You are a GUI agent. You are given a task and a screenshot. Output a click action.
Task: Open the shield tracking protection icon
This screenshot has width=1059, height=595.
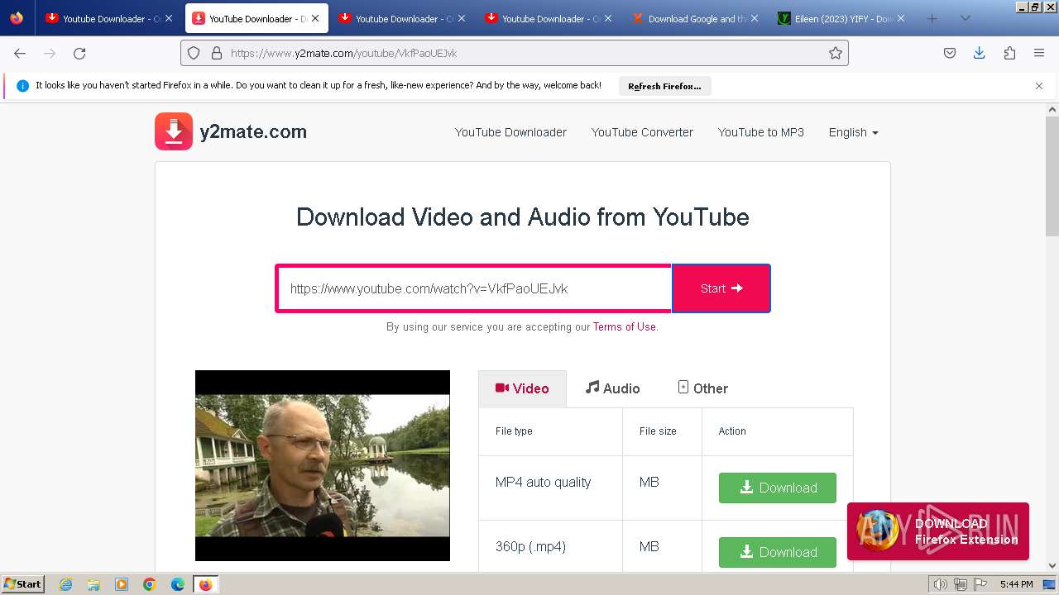pyautogui.click(x=194, y=53)
